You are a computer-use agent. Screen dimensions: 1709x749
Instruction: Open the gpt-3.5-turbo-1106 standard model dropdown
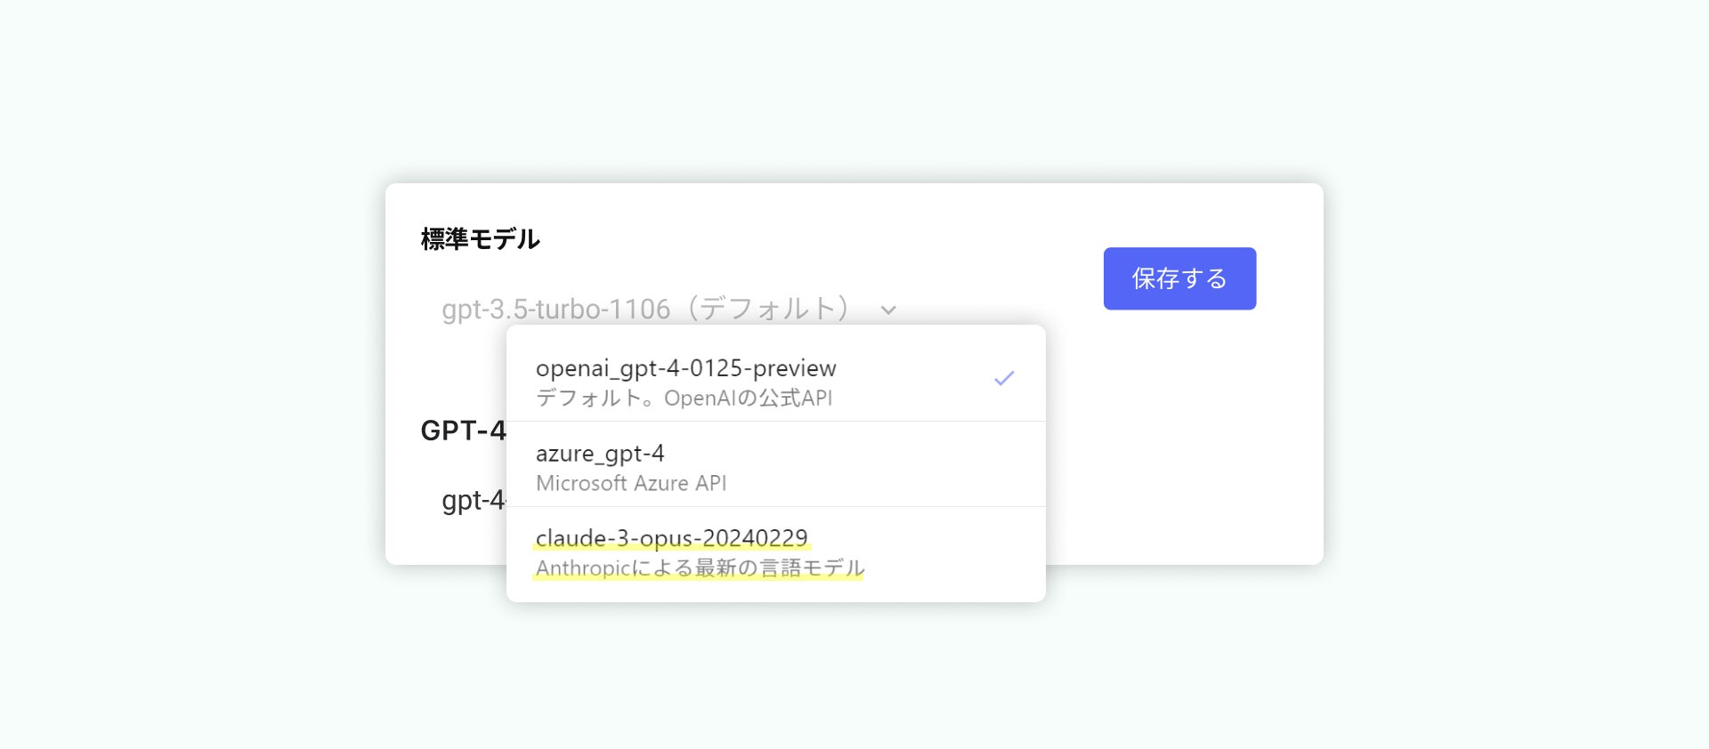[x=668, y=309]
